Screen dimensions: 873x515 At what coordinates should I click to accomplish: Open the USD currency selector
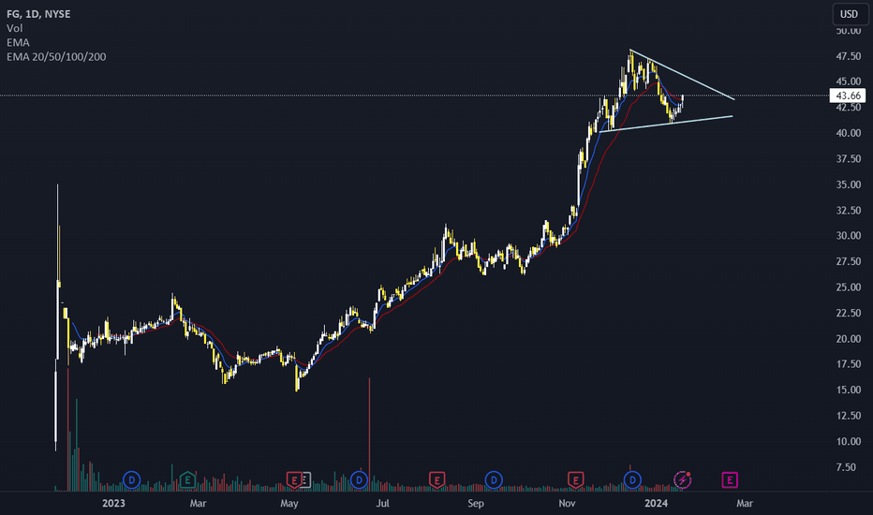pyautogui.click(x=850, y=14)
